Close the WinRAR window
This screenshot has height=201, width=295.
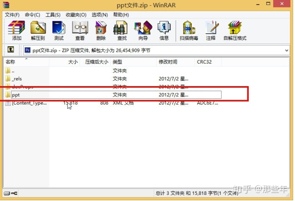[x=282, y=4]
